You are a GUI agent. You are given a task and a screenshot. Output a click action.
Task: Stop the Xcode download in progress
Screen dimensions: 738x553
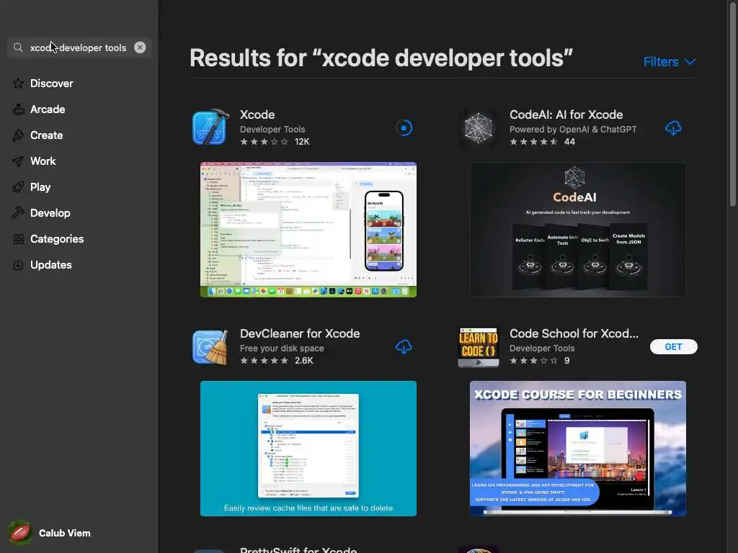tap(404, 128)
